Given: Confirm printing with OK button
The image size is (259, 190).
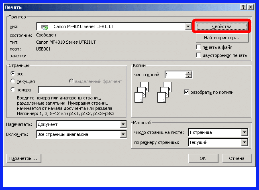Looking at the screenshot, I should [x=203, y=158].
